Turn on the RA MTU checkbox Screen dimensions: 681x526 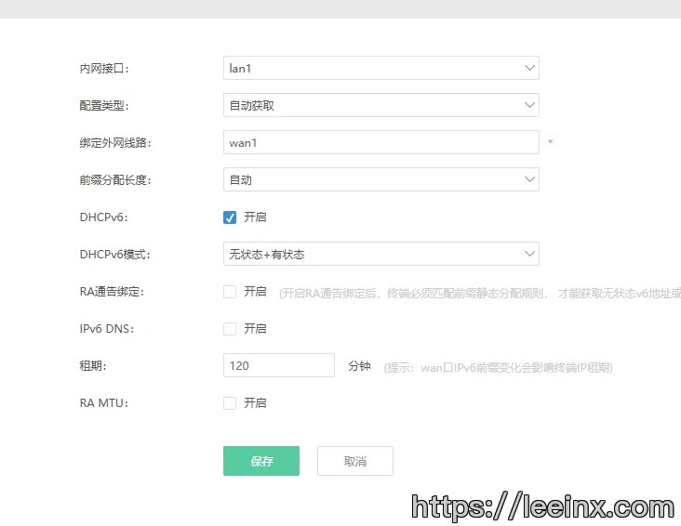pos(230,403)
